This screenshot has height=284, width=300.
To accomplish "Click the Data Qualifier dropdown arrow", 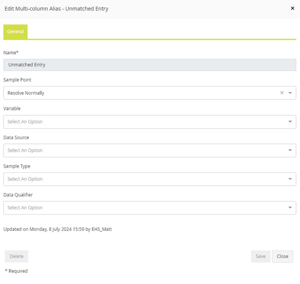I will tap(290, 208).
